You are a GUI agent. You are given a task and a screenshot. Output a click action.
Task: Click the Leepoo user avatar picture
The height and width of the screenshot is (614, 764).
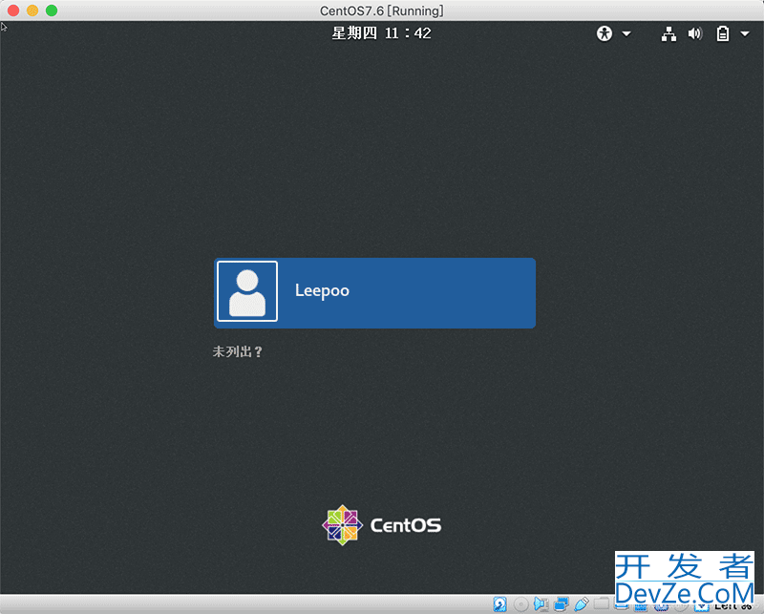click(247, 291)
